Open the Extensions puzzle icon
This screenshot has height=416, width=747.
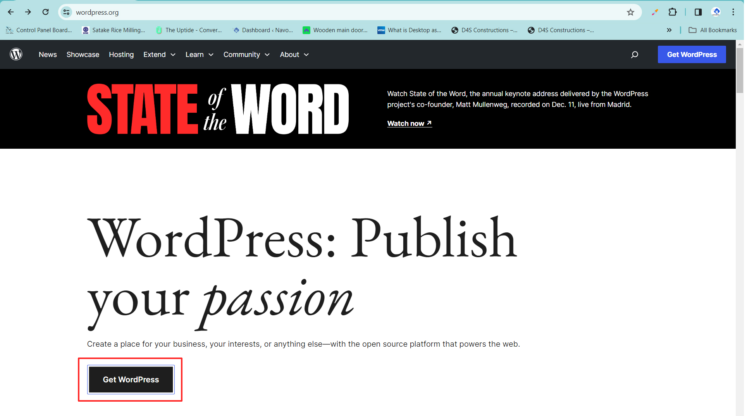(673, 12)
